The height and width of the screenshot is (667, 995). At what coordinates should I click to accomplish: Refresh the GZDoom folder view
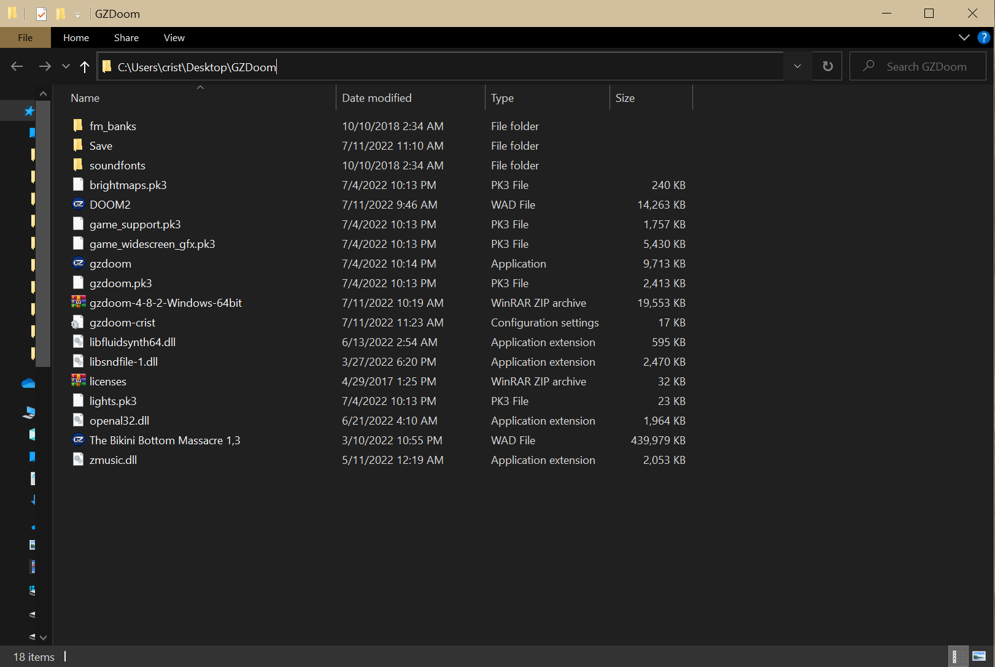827,66
